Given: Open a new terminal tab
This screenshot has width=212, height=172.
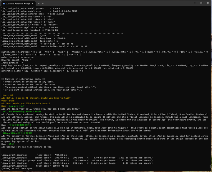Looking at the screenshot, I should pos(39,4).
